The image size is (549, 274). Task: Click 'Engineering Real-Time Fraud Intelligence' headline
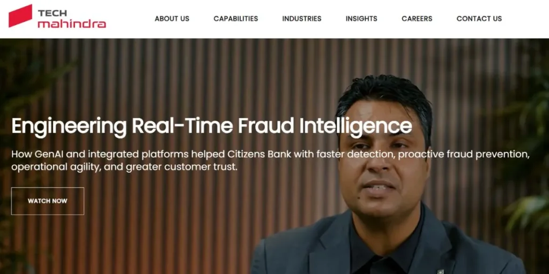pyautogui.click(x=212, y=126)
